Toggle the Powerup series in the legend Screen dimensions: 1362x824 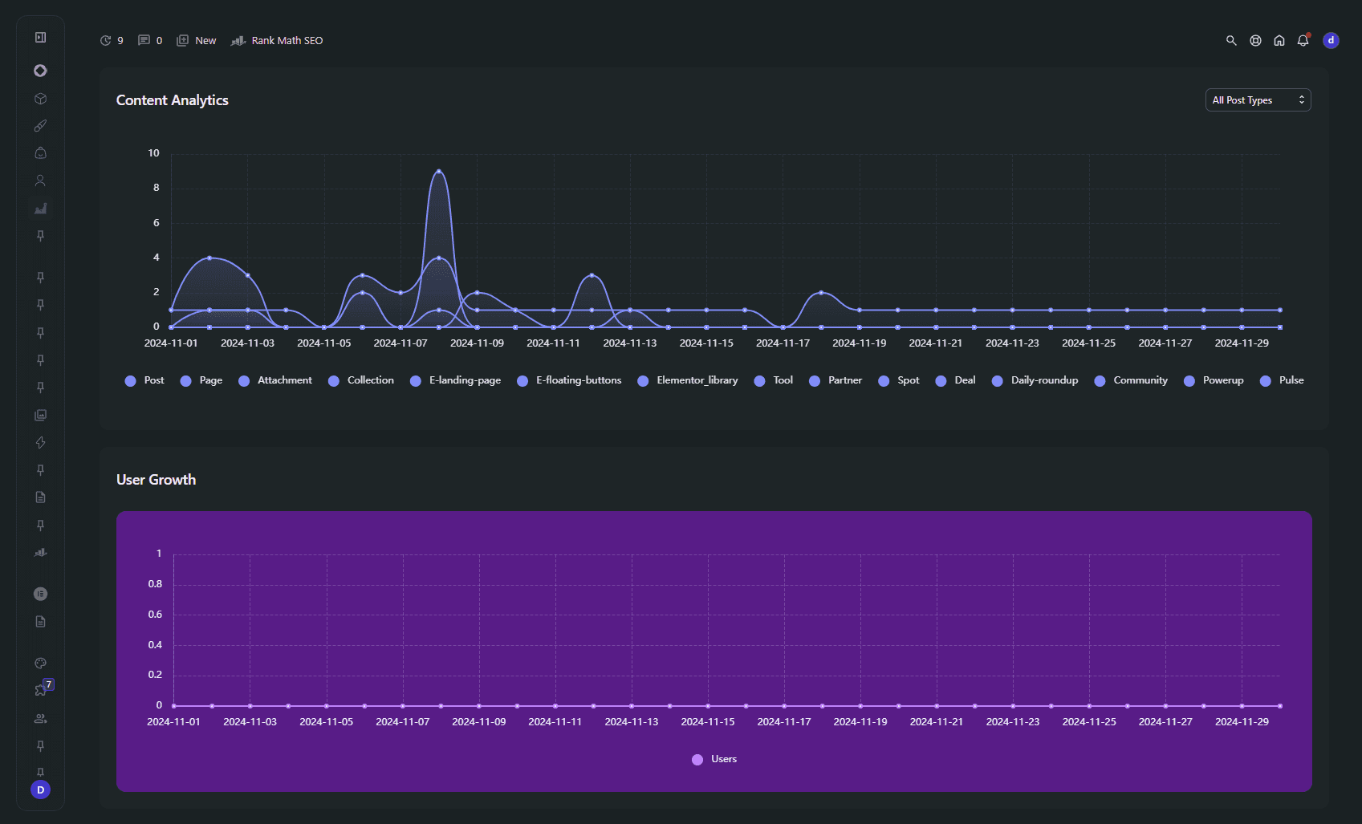[x=1214, y=380]
